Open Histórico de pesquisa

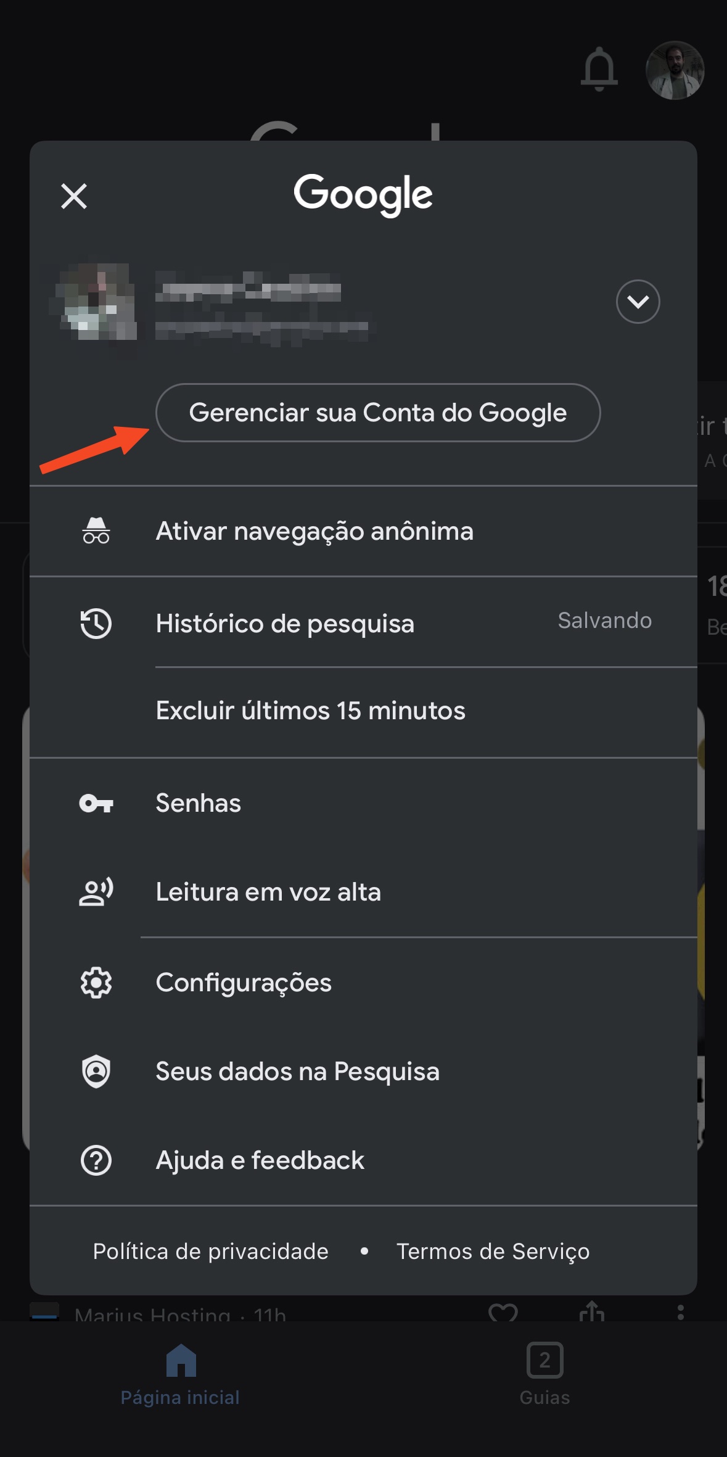[x=285, y=623]
